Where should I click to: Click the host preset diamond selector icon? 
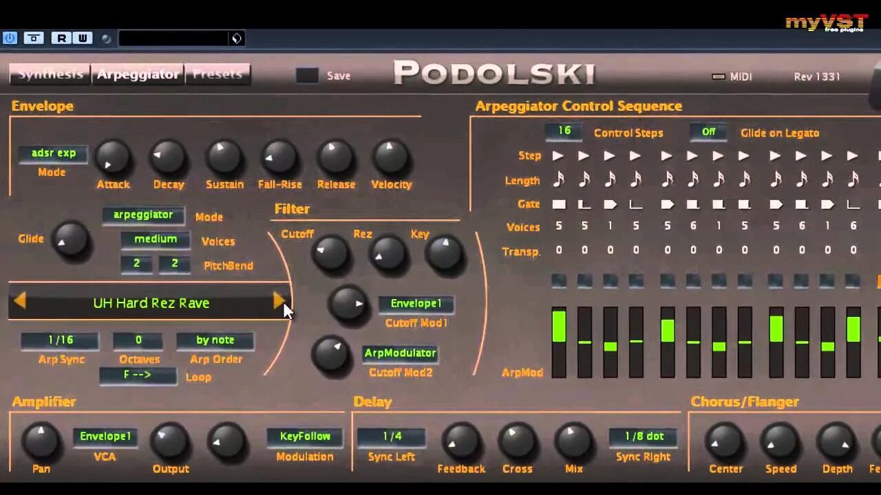[236, 38]
